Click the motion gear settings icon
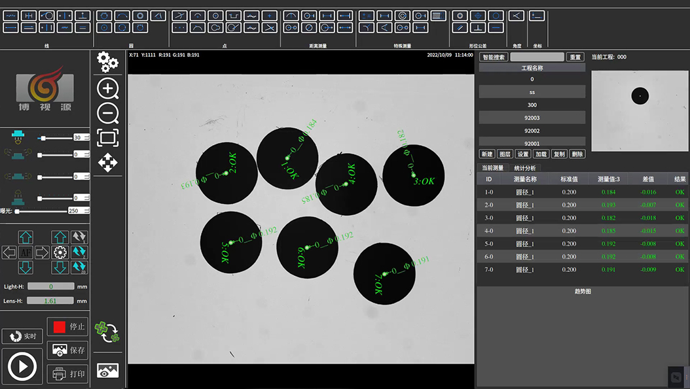This screenshot has height=389, width=690. (60, 252)
